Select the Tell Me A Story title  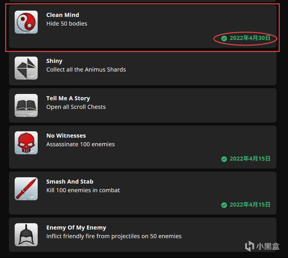68,98
